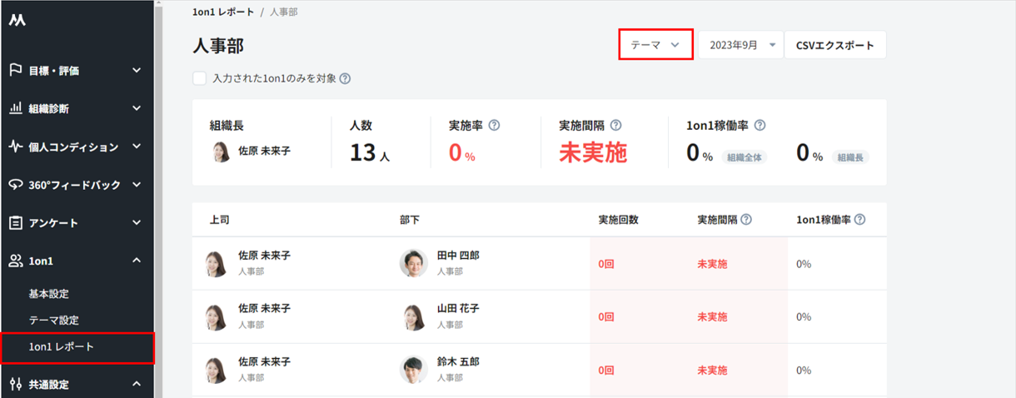Expand the 目標・評価 menu chevron
Viewport: 1016px width, 398px height.
137,71
